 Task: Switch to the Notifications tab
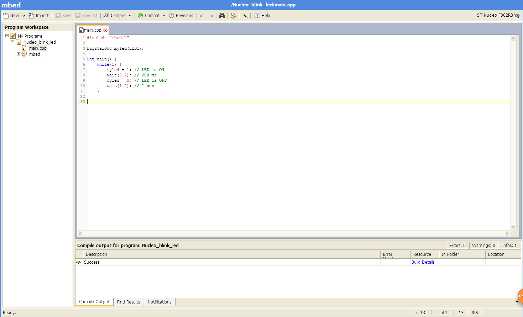coord(159,302)
